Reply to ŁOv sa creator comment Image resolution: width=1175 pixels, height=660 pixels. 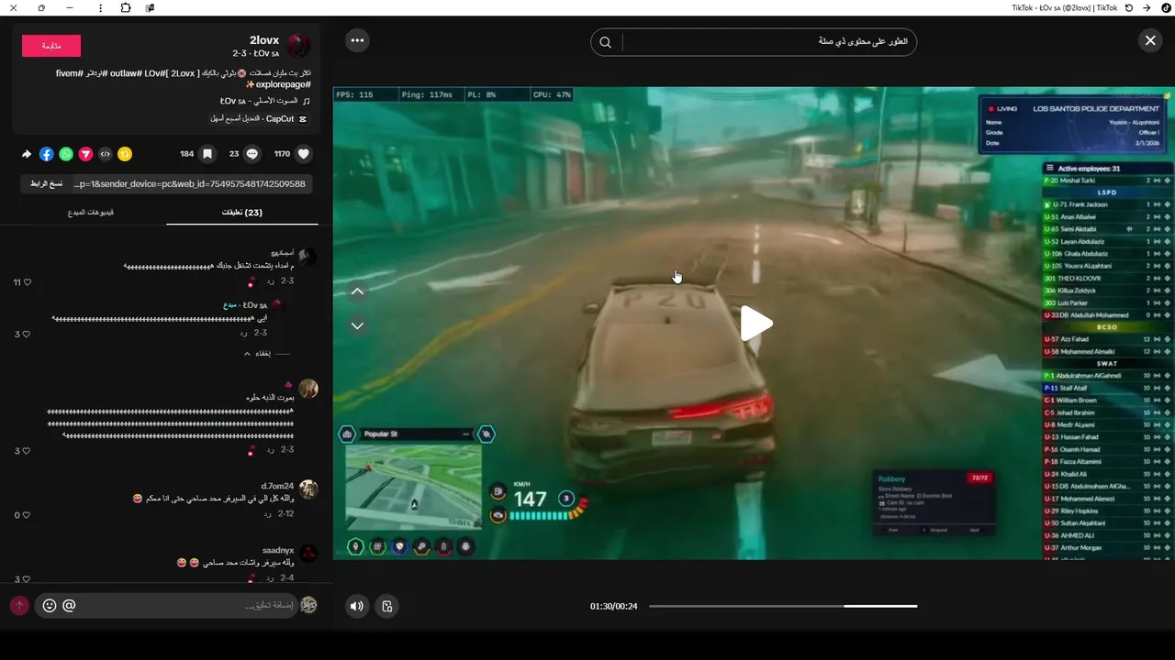[244, 333]
